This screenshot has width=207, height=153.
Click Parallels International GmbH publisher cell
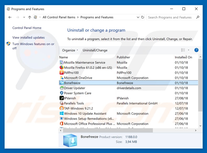click(137, 103)
